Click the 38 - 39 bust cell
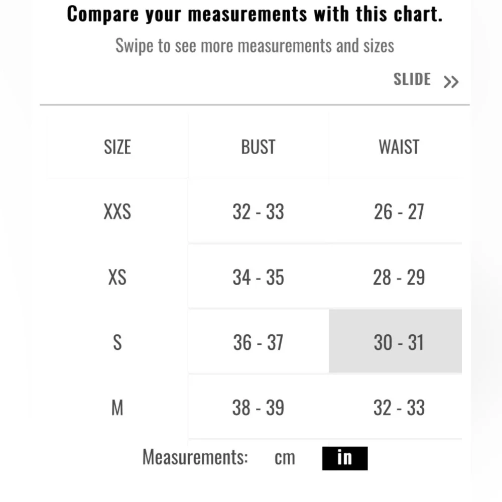 (258, 408)
